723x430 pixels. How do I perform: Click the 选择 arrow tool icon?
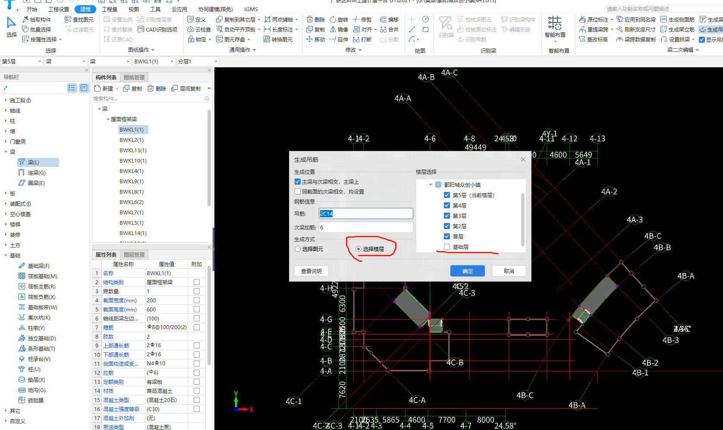coord(11,23)
